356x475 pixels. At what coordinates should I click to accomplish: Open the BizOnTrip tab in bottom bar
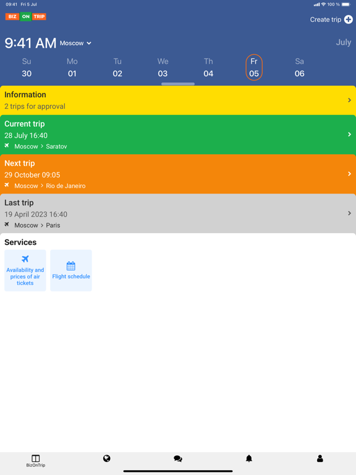click(x=36, y=461)
